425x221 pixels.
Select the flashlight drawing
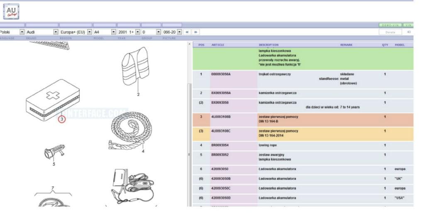pos(55,152)
